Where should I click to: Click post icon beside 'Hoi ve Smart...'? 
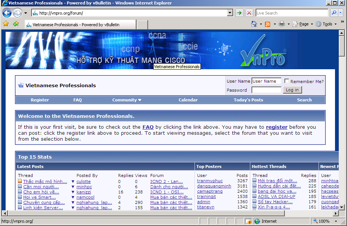click(20, 197)
